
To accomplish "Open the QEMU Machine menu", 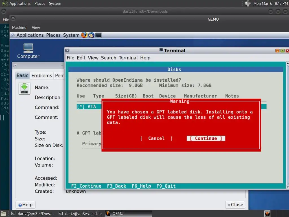I will (19, 27).
